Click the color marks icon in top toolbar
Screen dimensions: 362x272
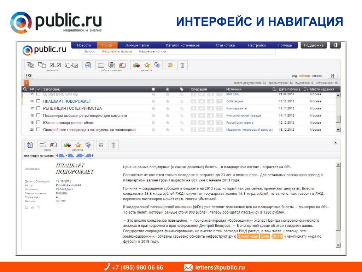(x=136, y=66)
